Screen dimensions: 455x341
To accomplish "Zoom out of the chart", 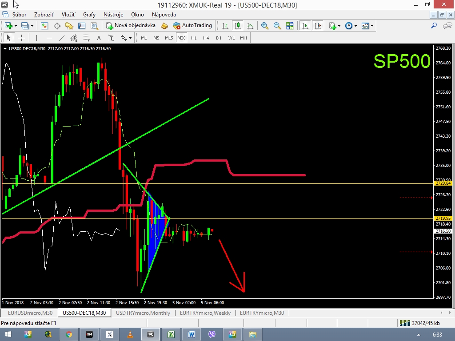I will pos(277,25).
